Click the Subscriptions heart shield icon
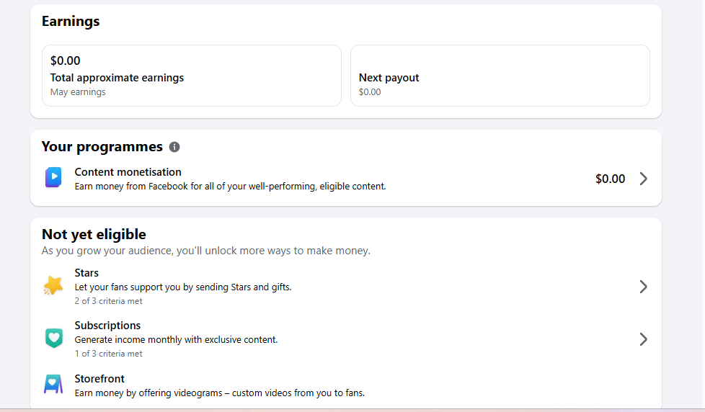 tap(54, 338)
